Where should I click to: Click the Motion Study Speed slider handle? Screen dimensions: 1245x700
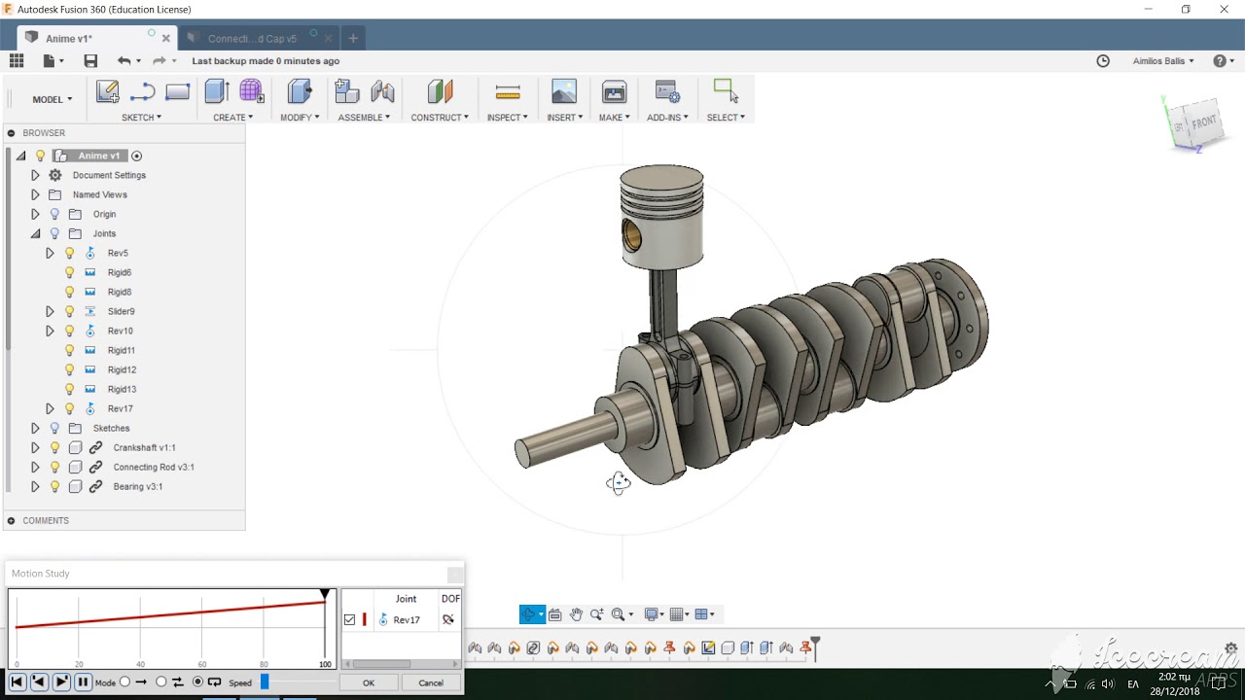[265, 682]
